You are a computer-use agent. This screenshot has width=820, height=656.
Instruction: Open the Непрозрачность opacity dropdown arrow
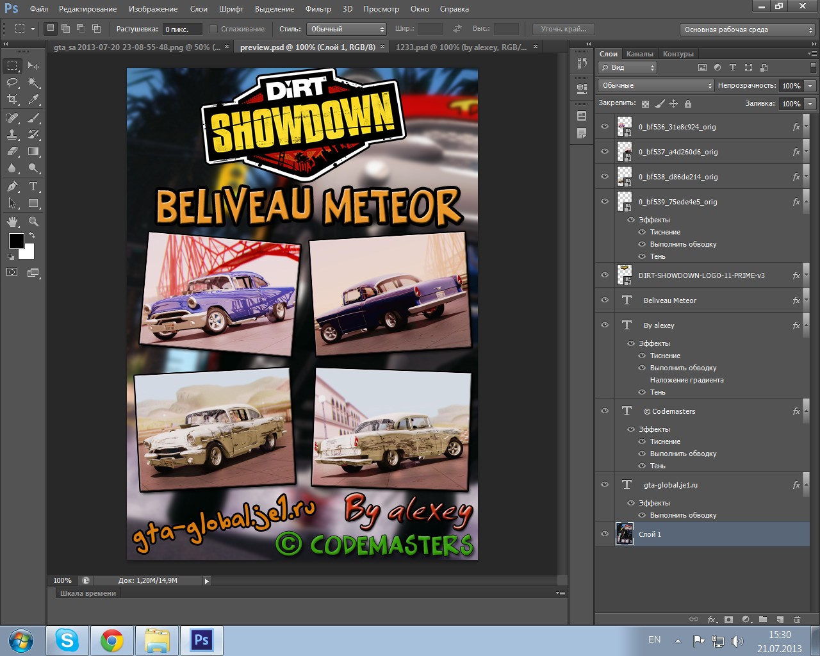click(x=810, y=86)
